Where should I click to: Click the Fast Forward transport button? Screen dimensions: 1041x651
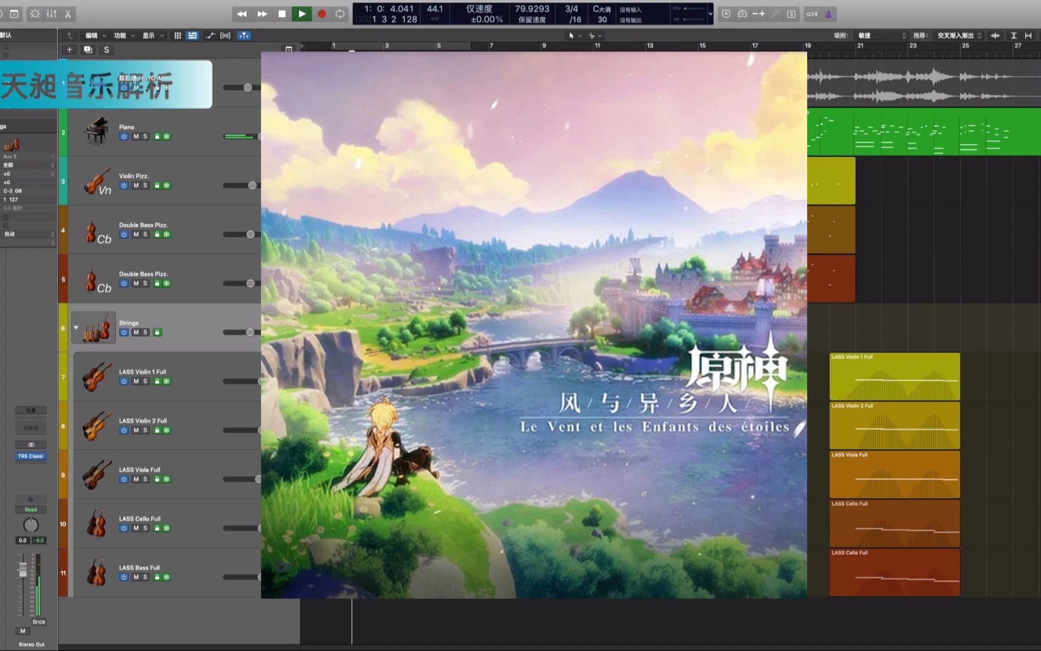pos(262,14)
